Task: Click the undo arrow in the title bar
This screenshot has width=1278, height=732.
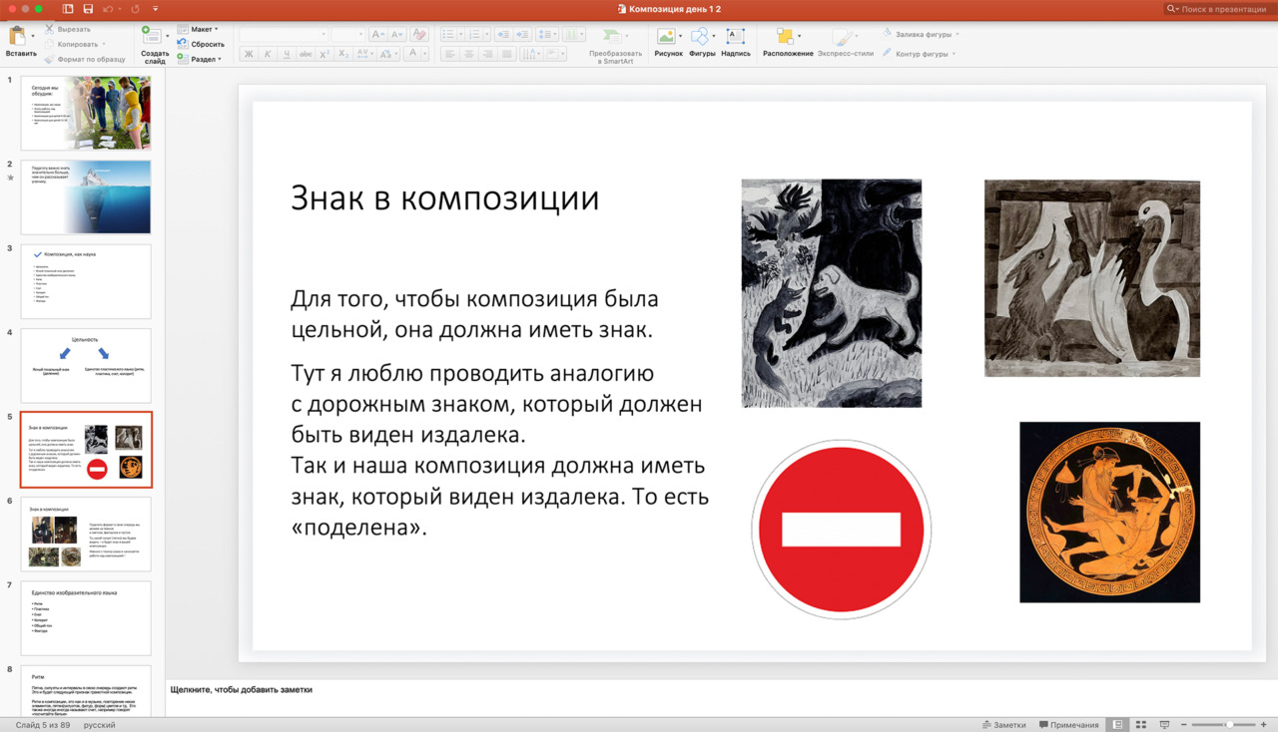Action: click(108, 9)
